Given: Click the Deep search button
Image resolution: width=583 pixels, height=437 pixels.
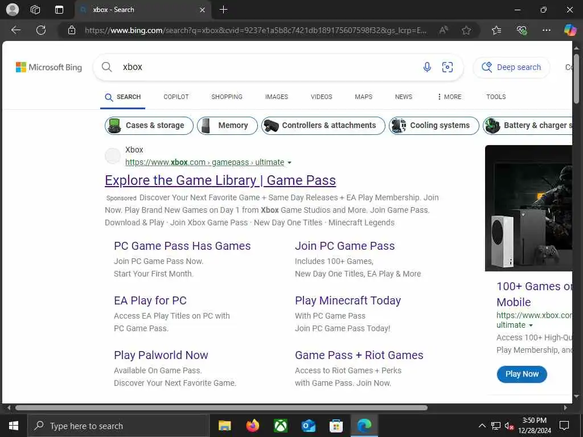Looking at the screenshot, I should pyautogui.click(x=511, y=67).
